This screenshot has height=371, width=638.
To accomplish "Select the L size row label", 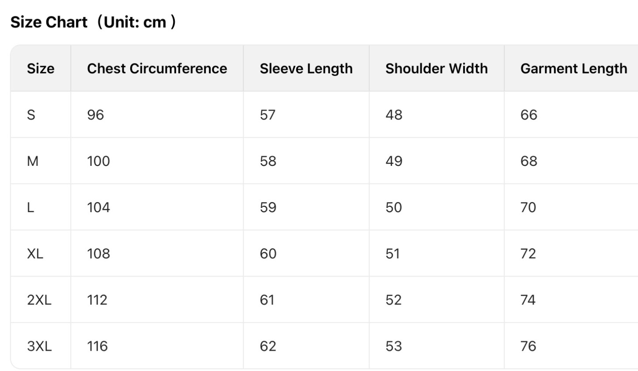I will [x=30, y=207].
